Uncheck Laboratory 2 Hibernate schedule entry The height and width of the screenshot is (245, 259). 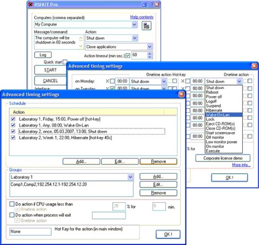(x=13, y=138)
